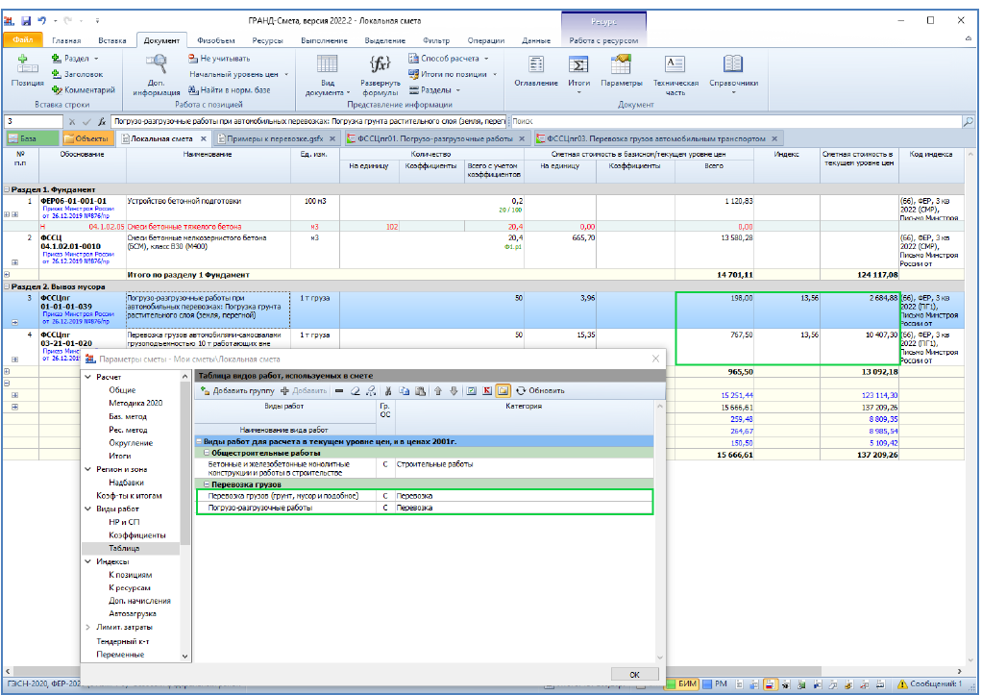Viewport: 982px width, 695px height.
Task: Collapse the Перевозка грузов group in table
Action: point(205,484)
